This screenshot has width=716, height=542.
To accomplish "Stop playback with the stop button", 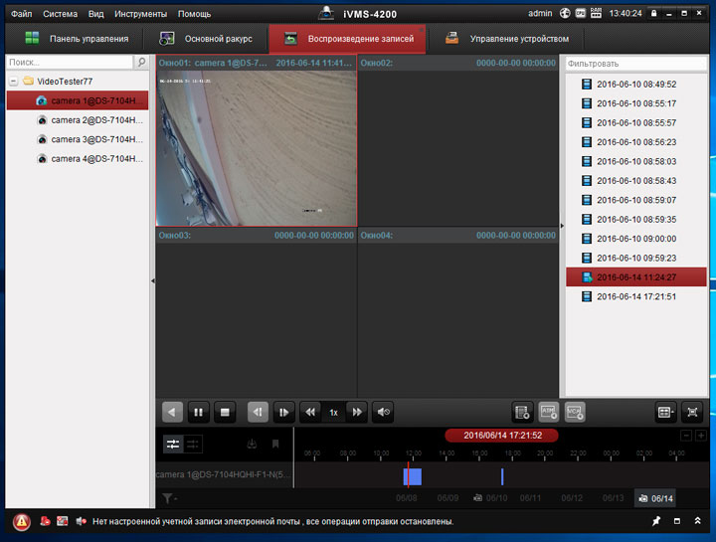I will (225, 411).
